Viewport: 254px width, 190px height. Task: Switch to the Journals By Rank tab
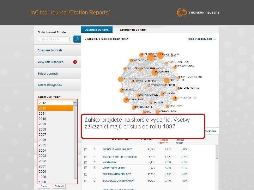97,30
